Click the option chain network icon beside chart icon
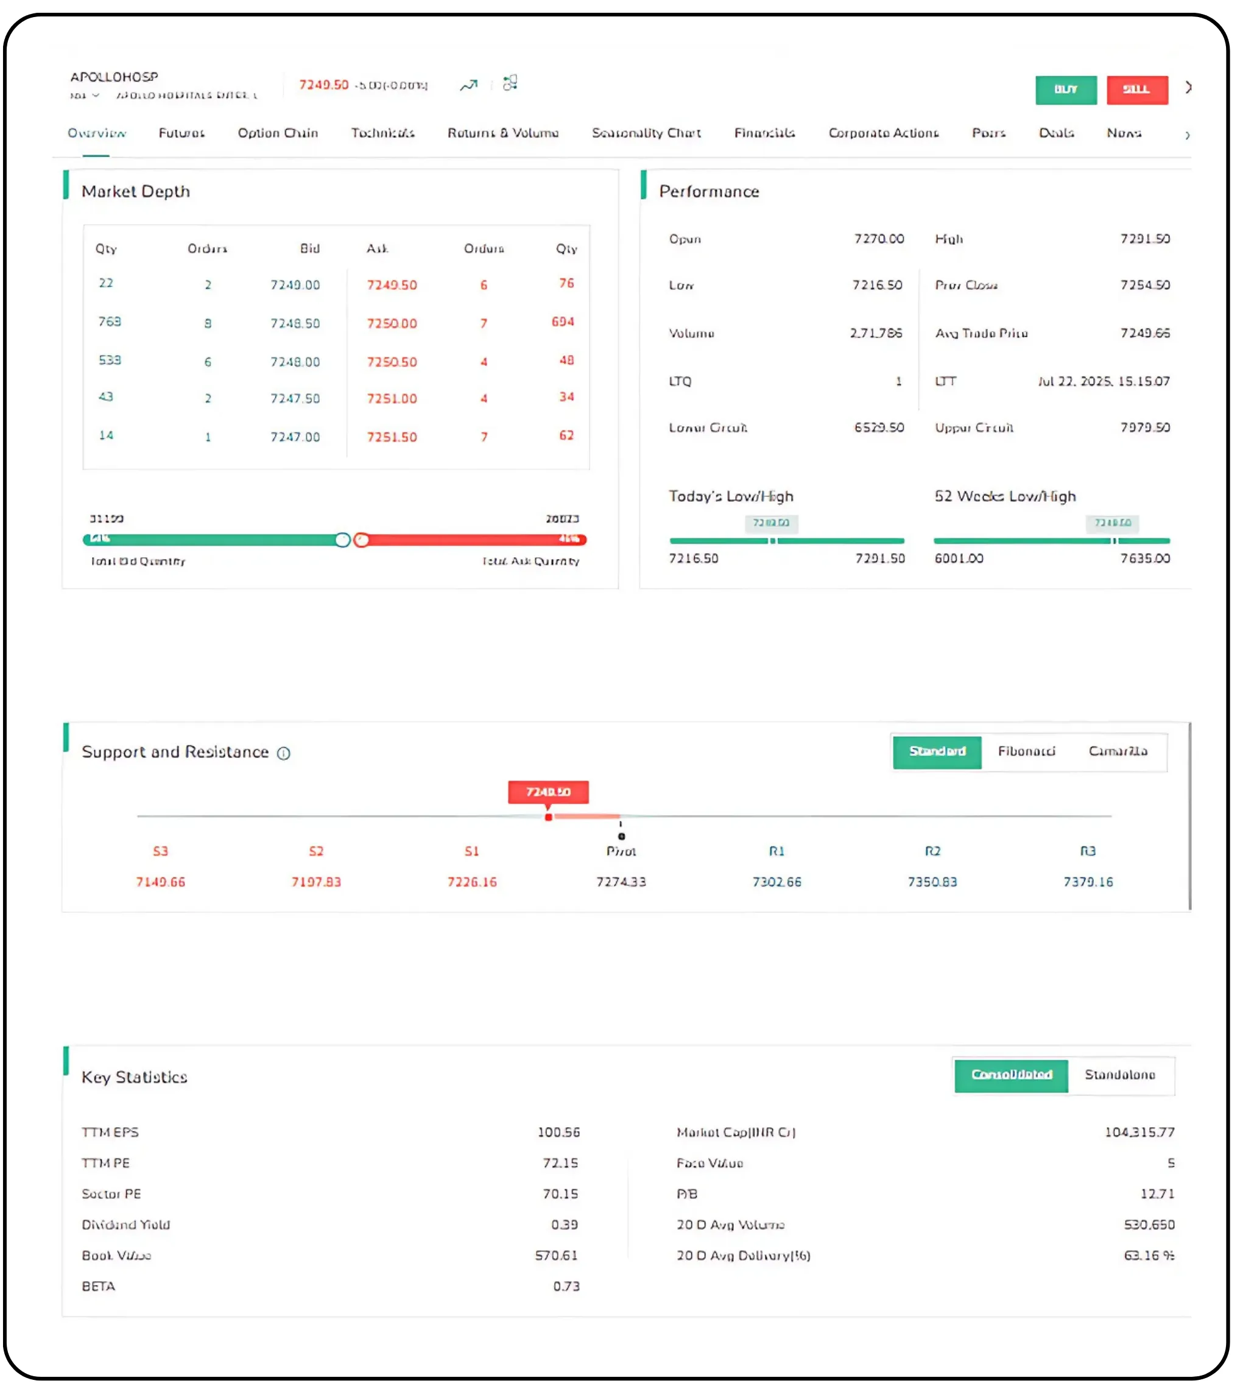The image size is (1240, 1389). pos(509,83)
